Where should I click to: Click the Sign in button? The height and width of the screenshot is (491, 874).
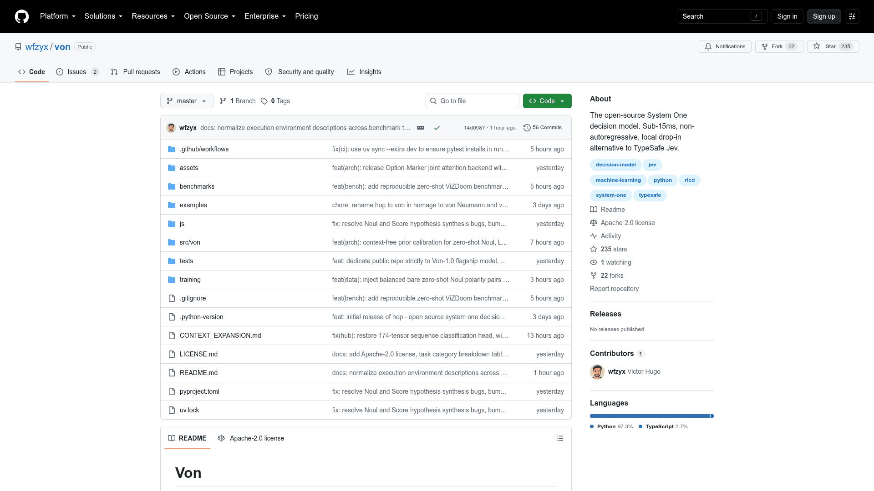coord(787,16)
